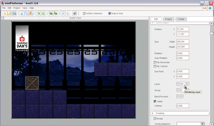Click the Layer value field showing 30
Screen dimensions: 214x126
tap(183, 84)
